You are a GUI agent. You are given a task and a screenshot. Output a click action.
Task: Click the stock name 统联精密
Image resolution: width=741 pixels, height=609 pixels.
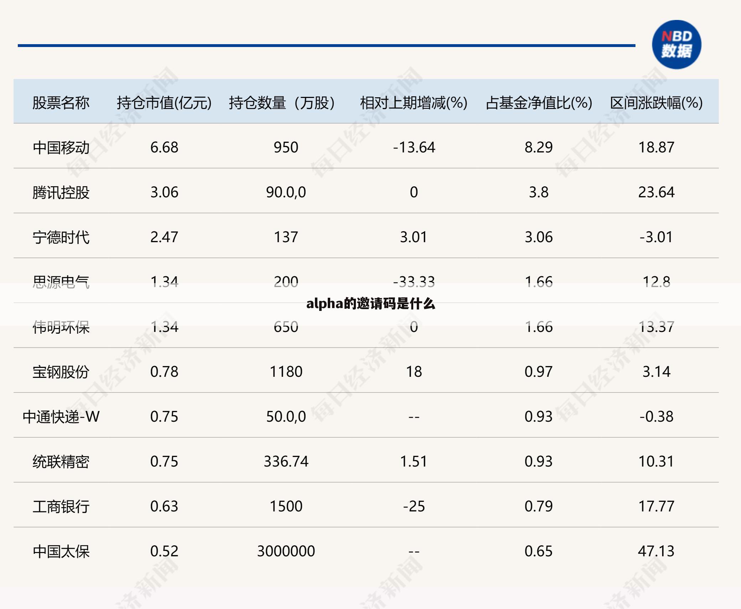[x=61, y=462]
